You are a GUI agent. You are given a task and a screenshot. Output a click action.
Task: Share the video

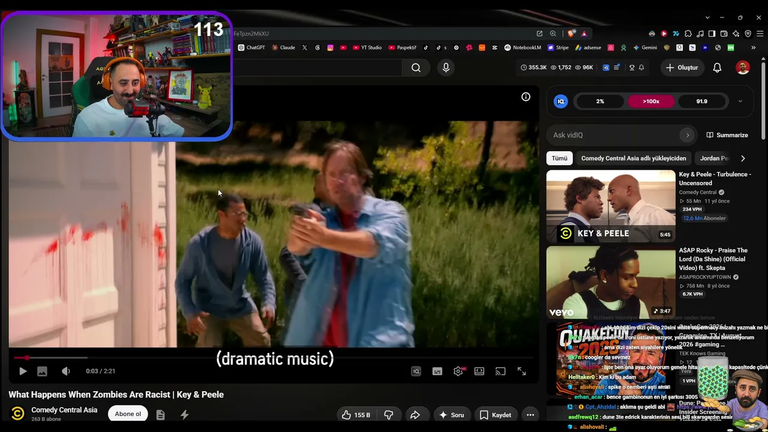tap(415, 415)
